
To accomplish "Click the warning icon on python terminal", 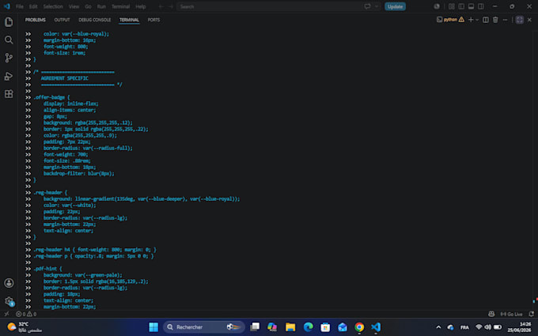I will tap(461, 20).
